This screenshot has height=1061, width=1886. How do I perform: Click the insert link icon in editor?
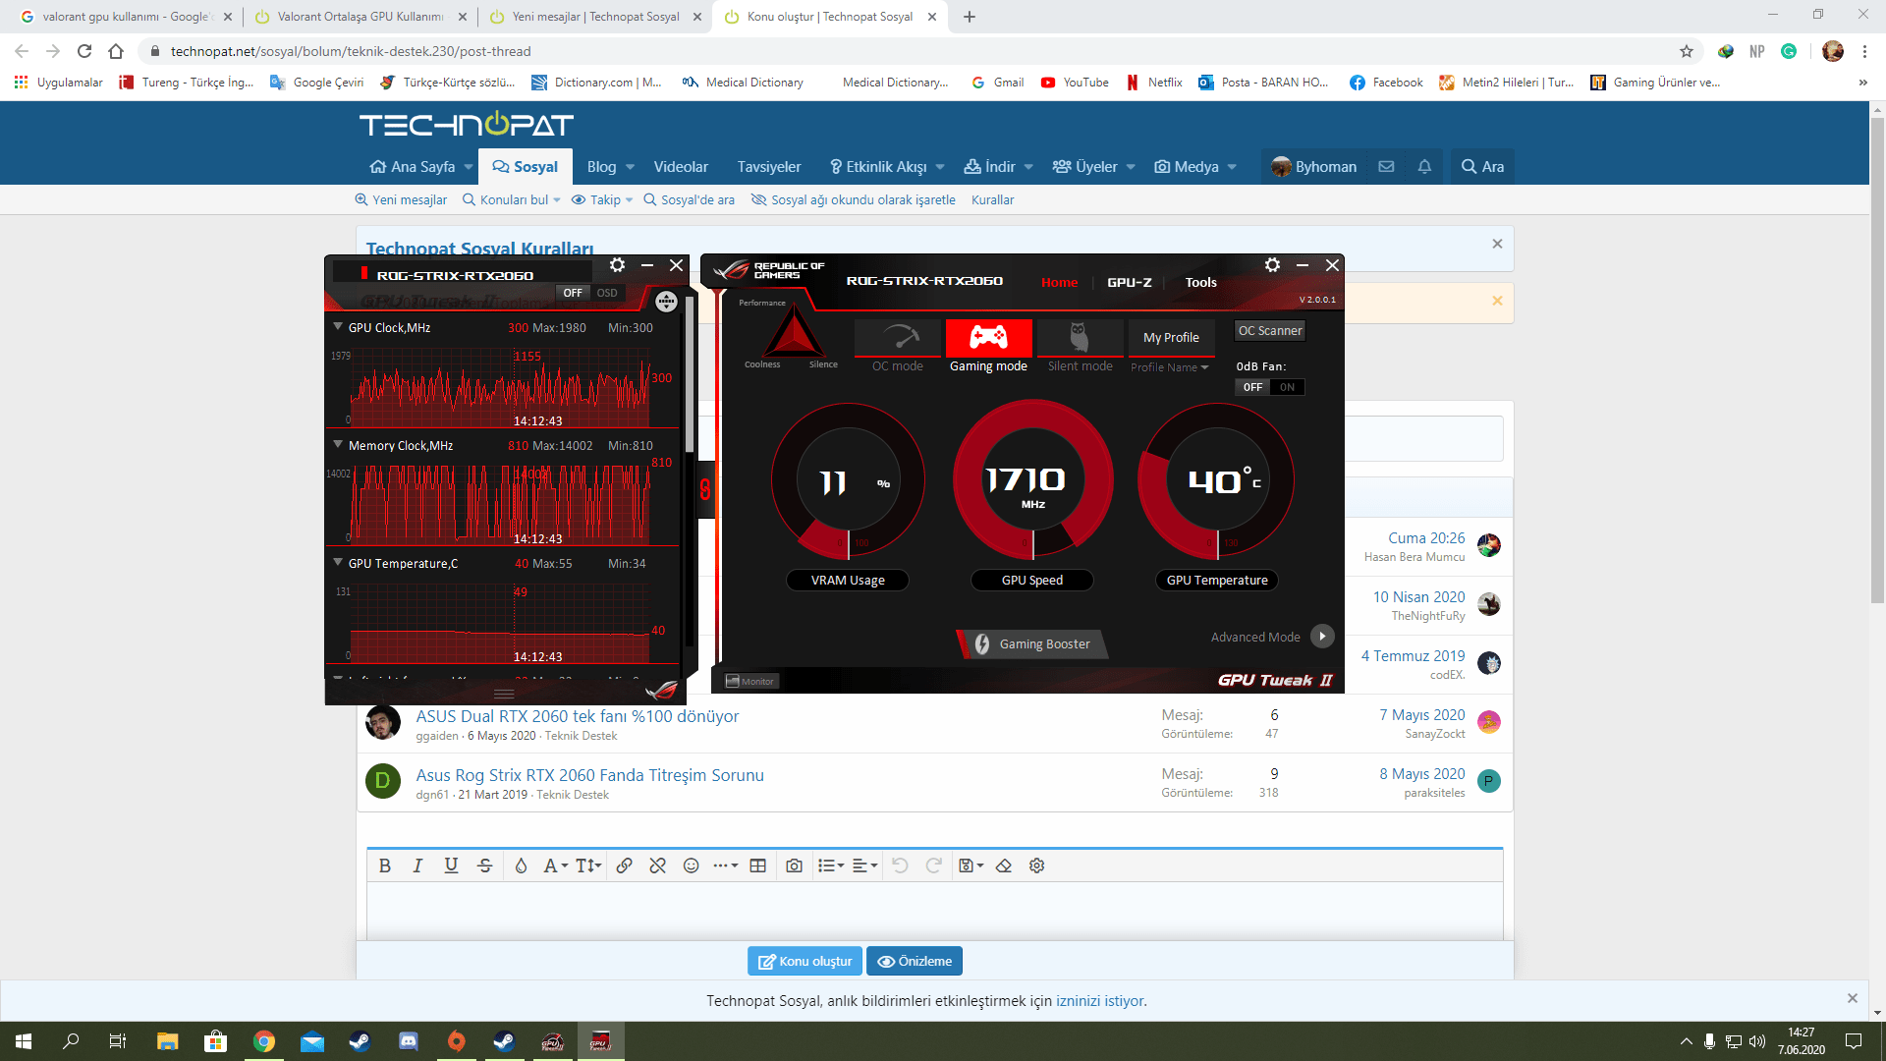(x=624, y=866)
